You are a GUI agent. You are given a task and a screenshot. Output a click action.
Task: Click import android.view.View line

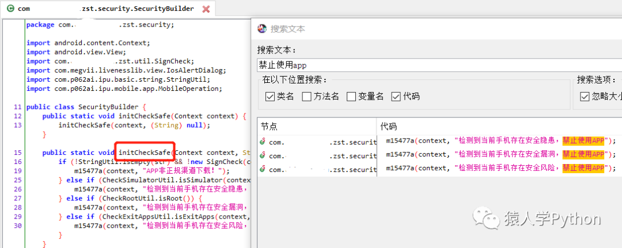[77, 52]
